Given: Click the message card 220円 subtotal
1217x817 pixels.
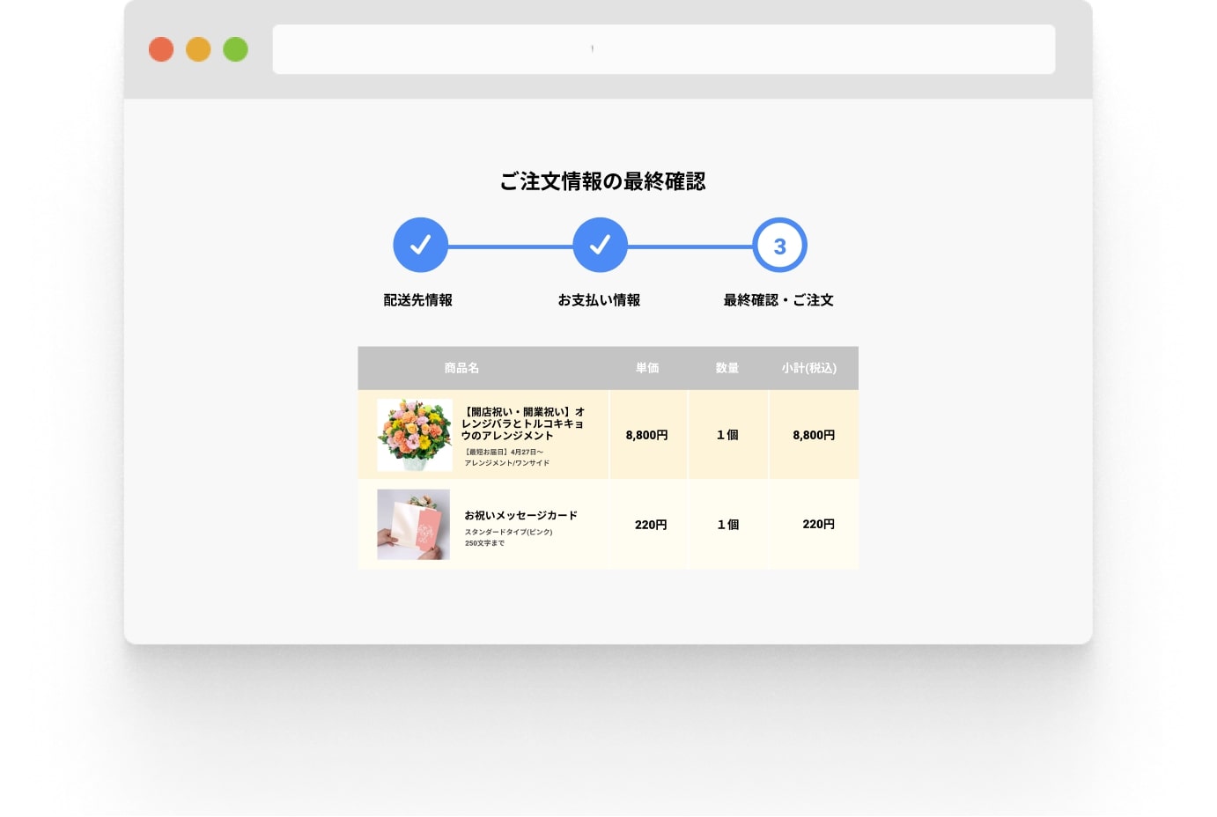Looking at the screenshot, I should [818, 525].
